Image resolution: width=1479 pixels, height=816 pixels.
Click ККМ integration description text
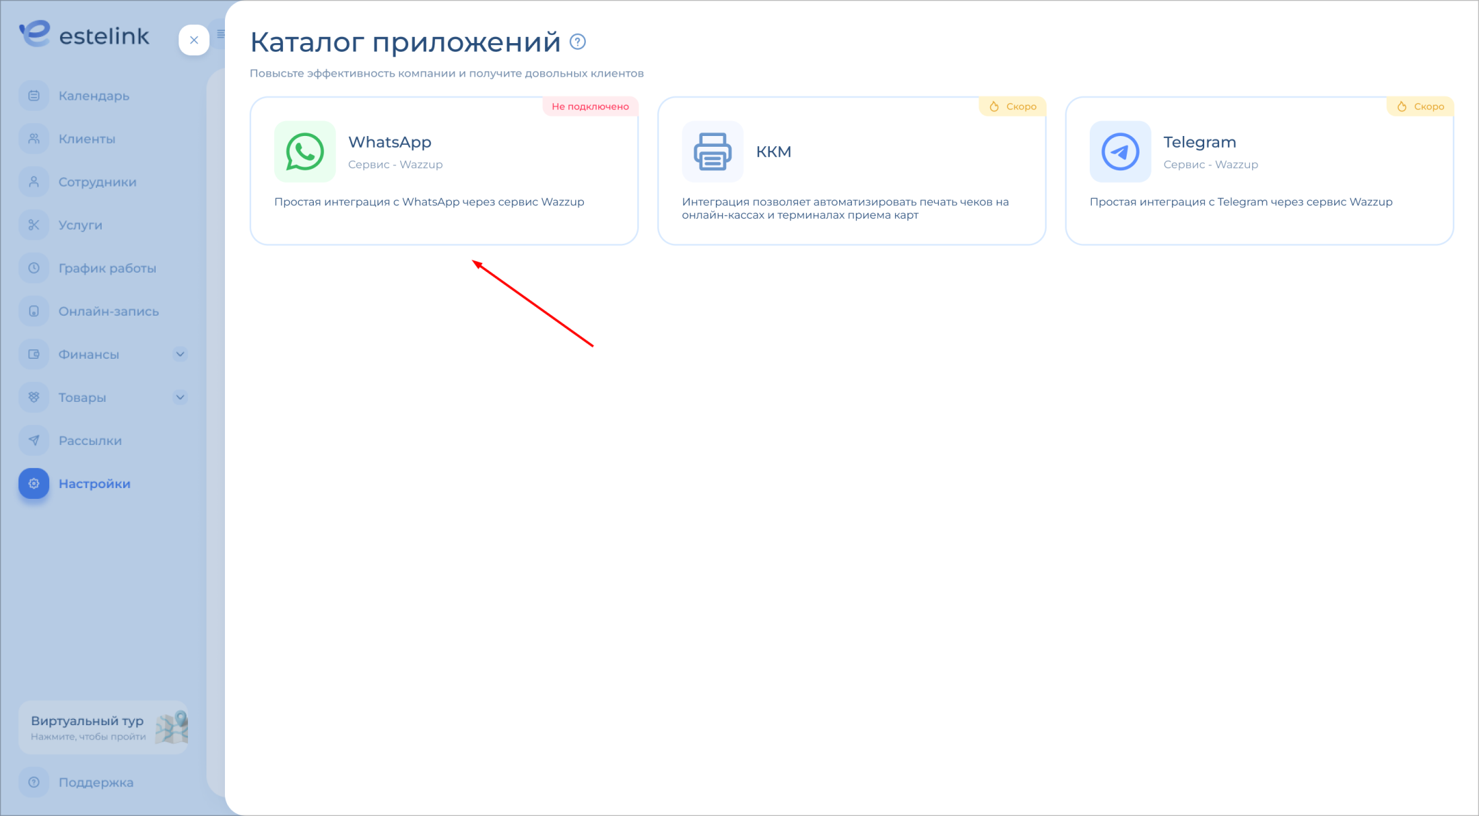tap(845, 209)
